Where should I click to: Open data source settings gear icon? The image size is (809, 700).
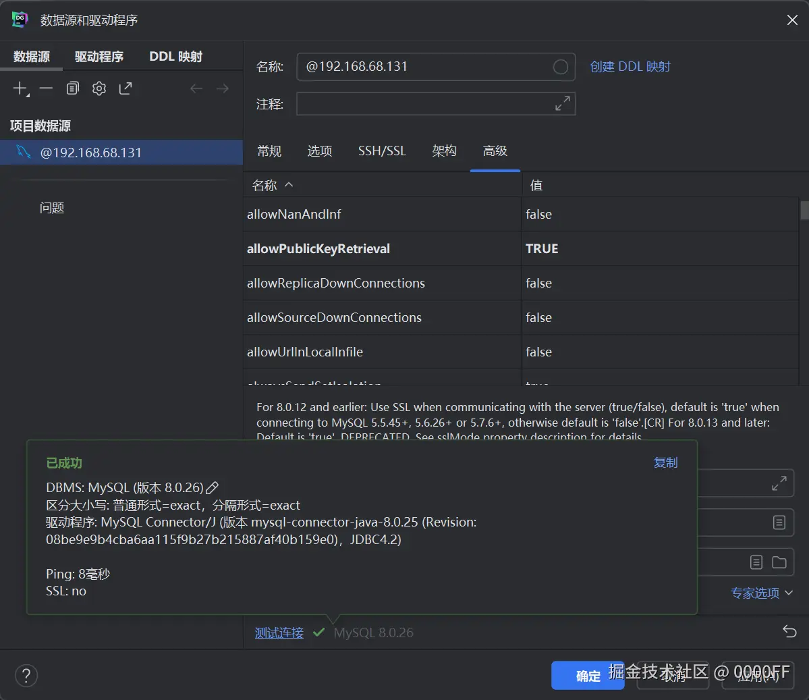99,88
